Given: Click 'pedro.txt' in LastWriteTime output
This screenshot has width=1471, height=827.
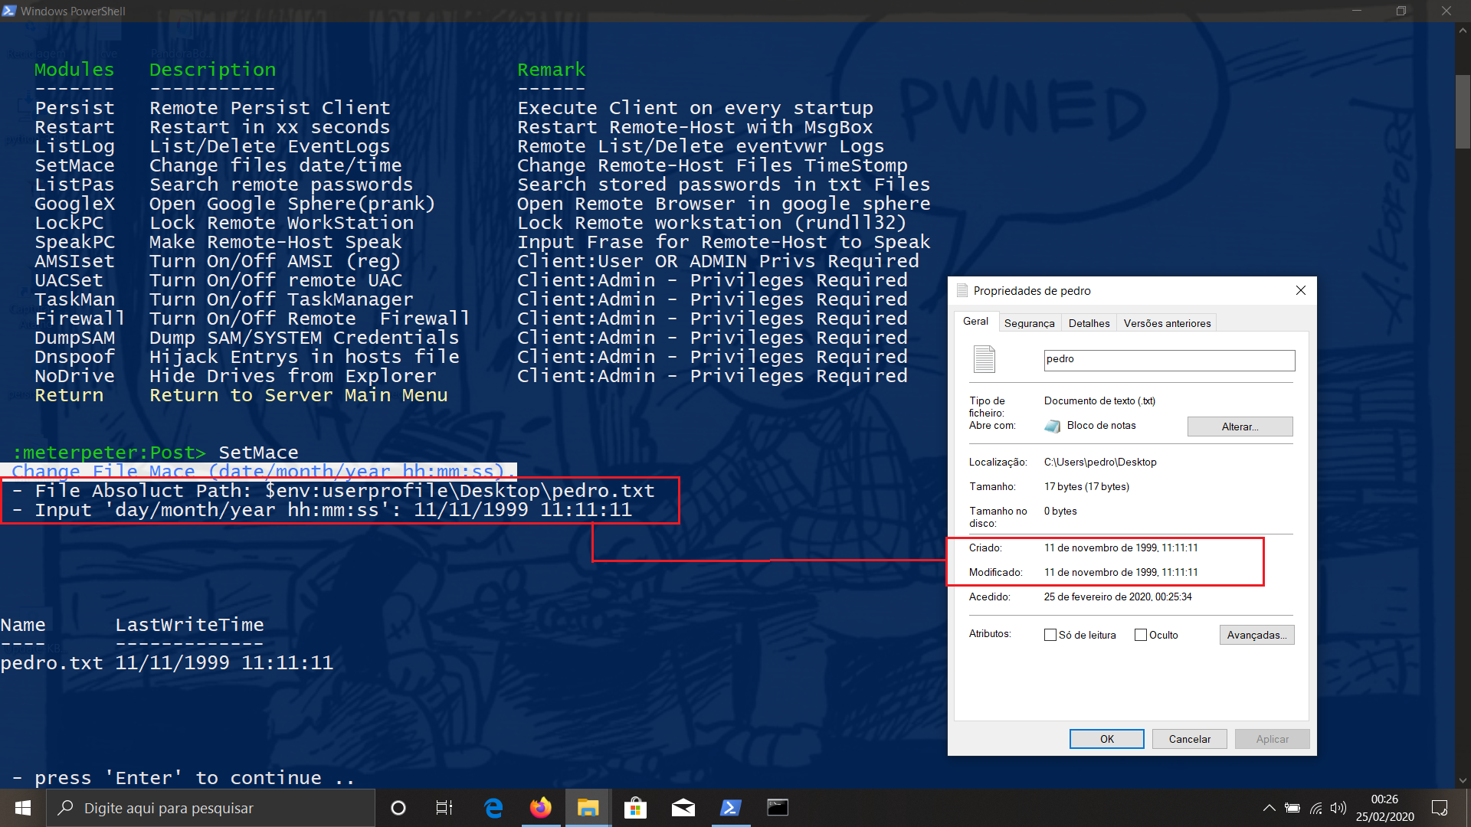Looking at the screenshot, I should coord(51,663).
